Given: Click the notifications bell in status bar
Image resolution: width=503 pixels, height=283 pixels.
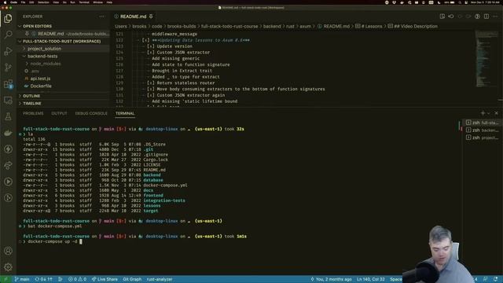Looking at the screenshot, I should (x=496, y=279).
